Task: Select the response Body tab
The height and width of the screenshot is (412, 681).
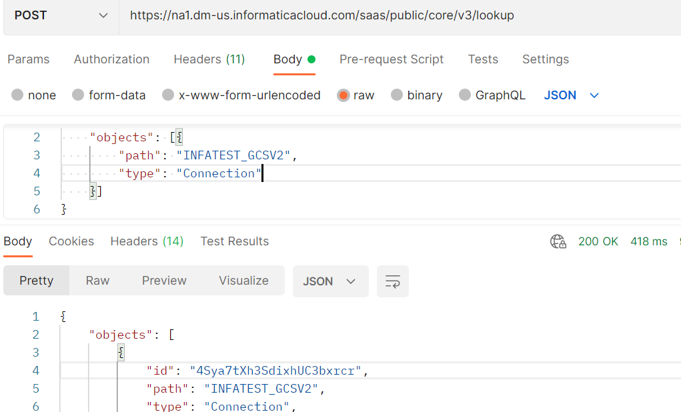Action: pyautogui.click(x=18, y=241)
